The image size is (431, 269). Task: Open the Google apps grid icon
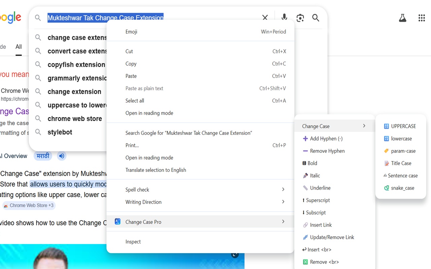(422, 18)
